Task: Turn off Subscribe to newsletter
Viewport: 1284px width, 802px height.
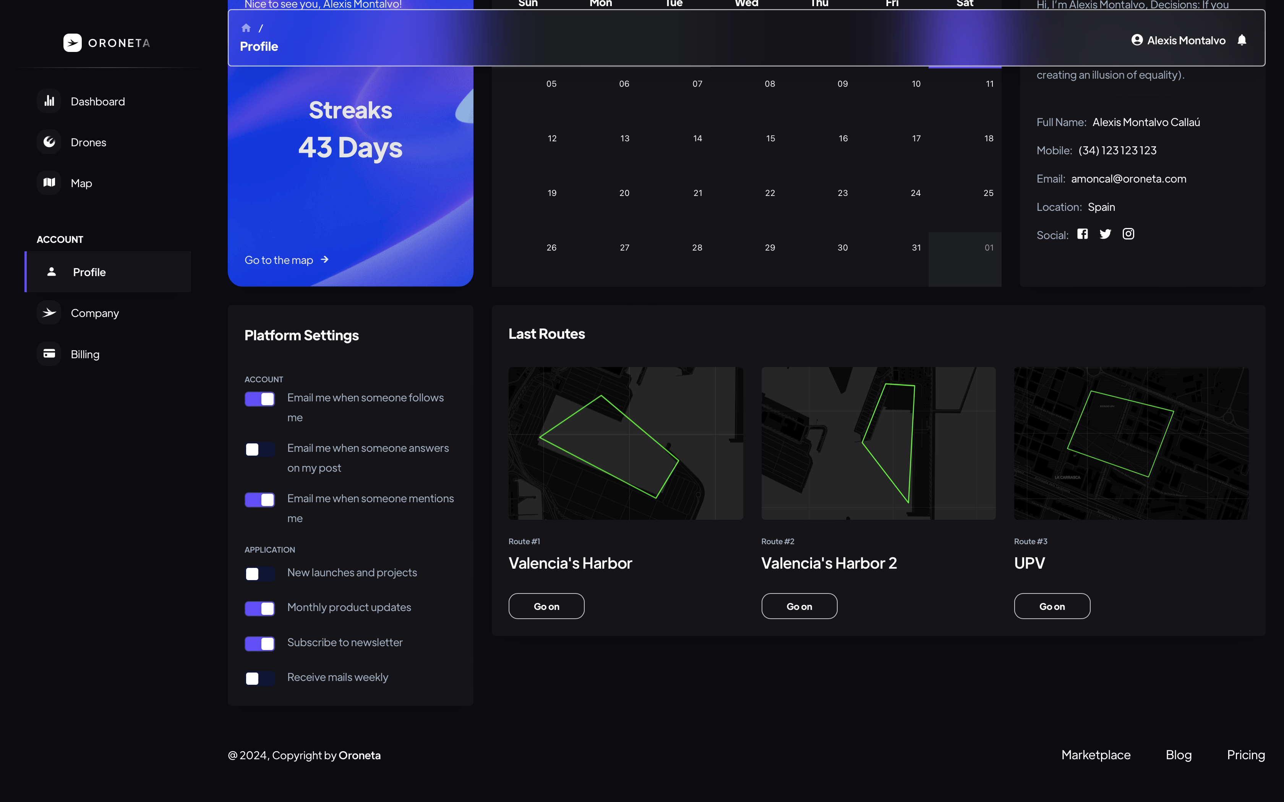Action: (x=259, y=644)
